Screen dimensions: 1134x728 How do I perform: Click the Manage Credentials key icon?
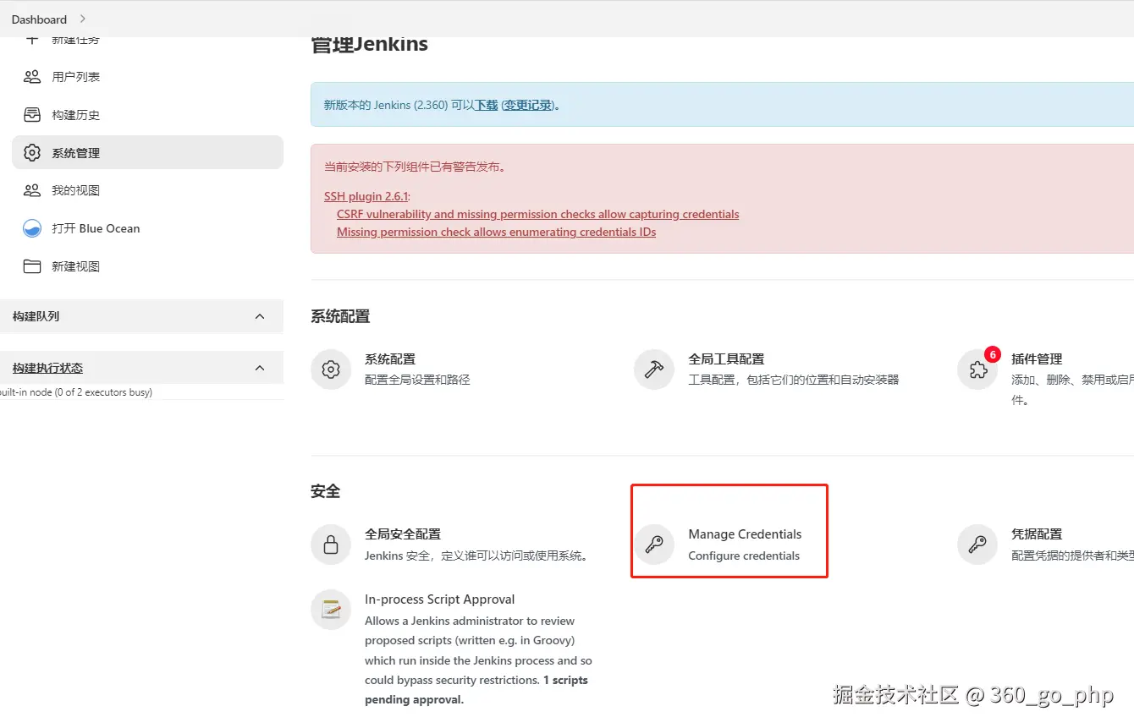[x=654, y=545]
